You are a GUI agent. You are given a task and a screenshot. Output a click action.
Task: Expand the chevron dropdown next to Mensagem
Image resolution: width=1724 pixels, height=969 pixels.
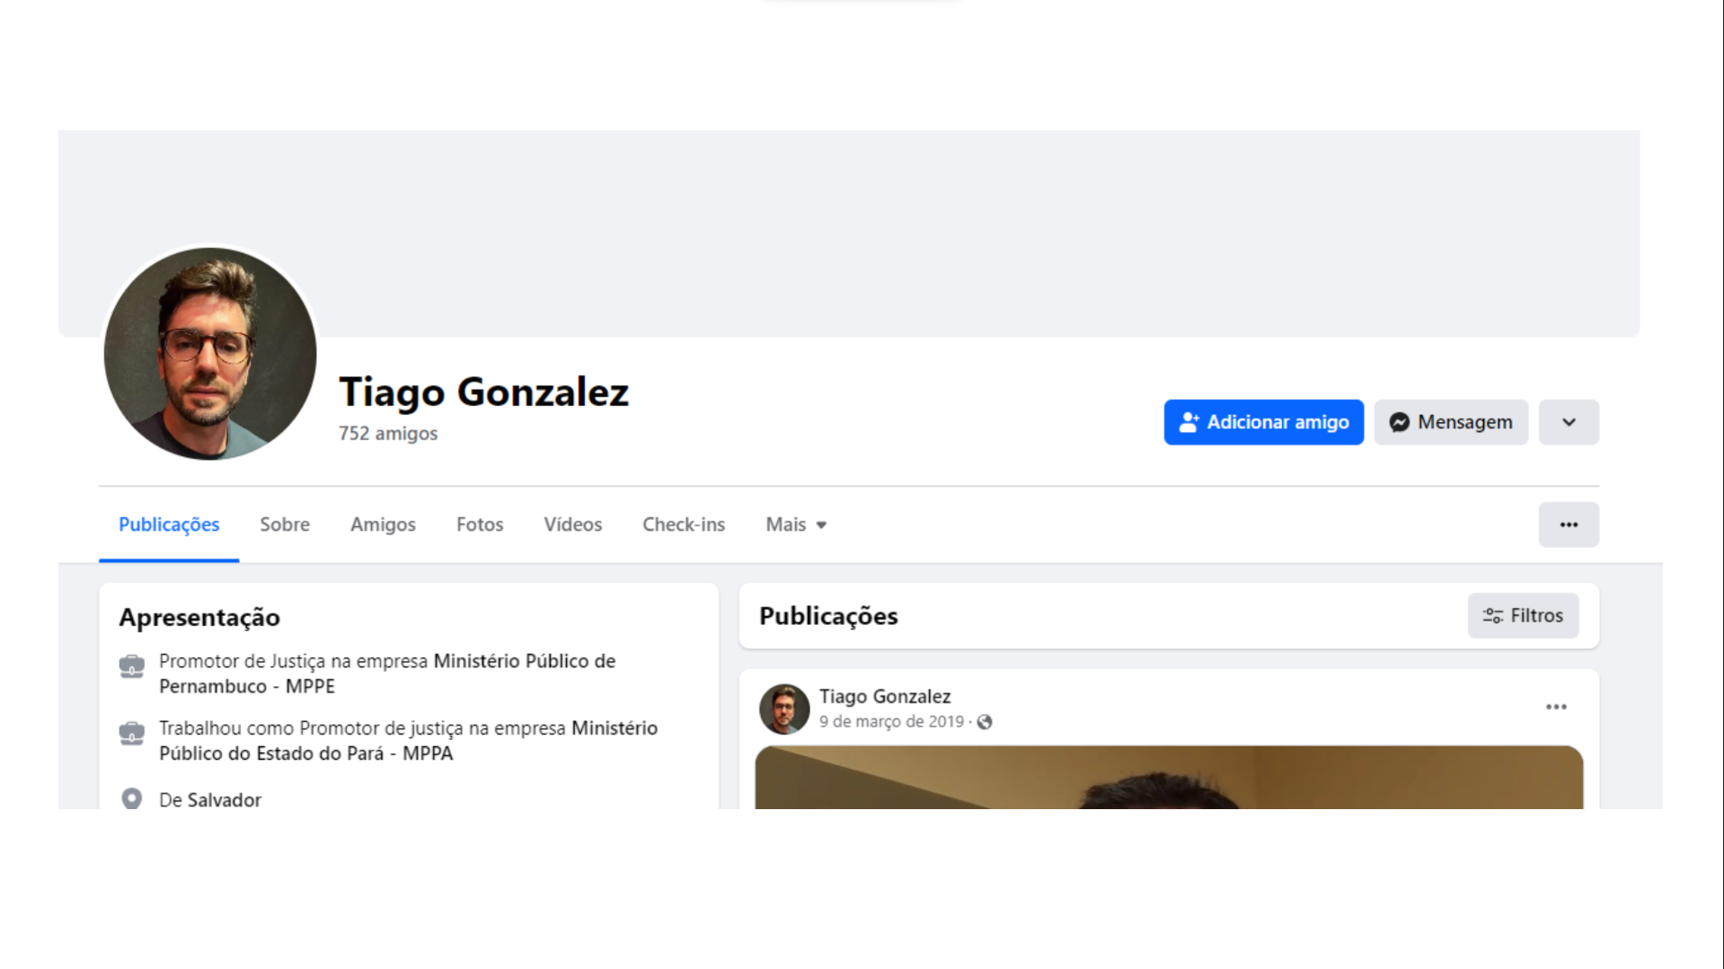(x=1568, y=422)
